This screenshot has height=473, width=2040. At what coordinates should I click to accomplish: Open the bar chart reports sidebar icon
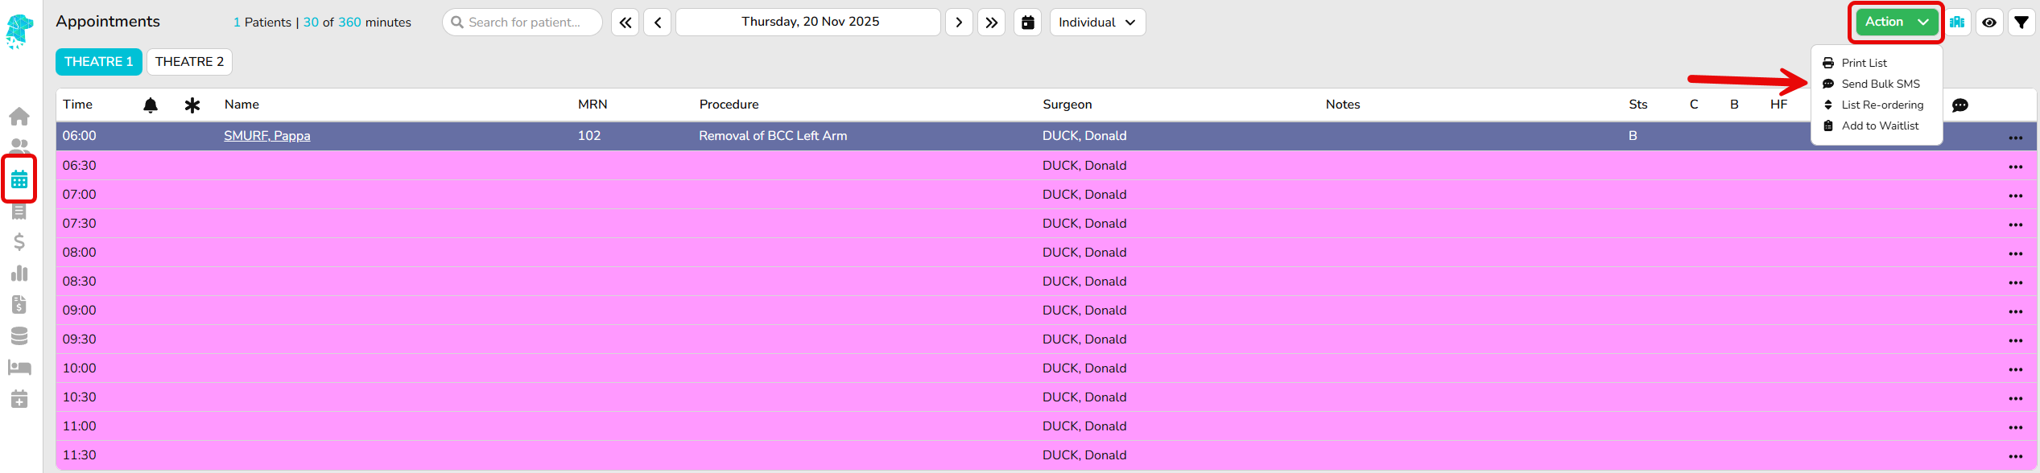click(19, 274)
